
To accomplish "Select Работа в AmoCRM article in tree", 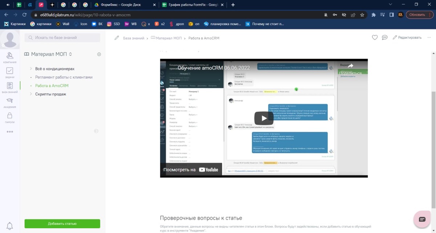I will [x=52, y=86].
